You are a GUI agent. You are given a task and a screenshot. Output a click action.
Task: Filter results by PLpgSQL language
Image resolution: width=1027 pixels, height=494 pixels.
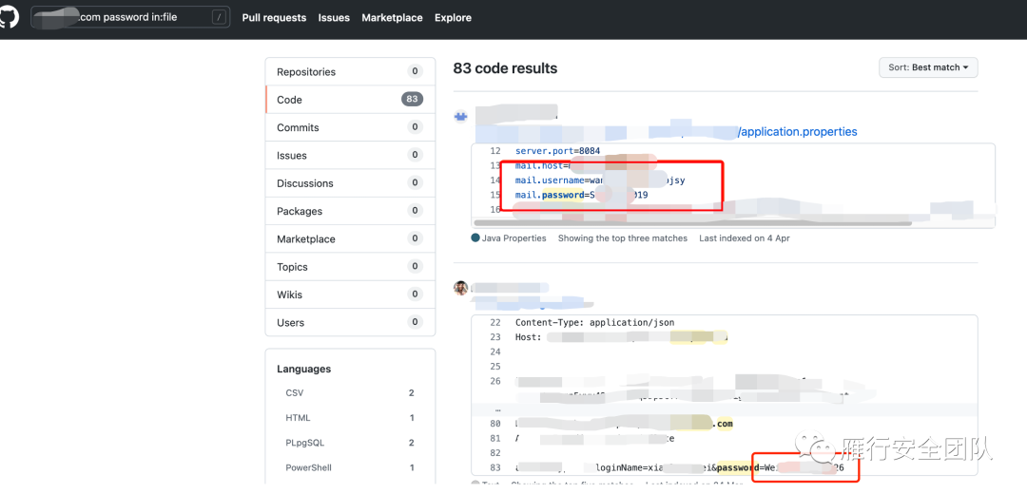tap(350, 443)
